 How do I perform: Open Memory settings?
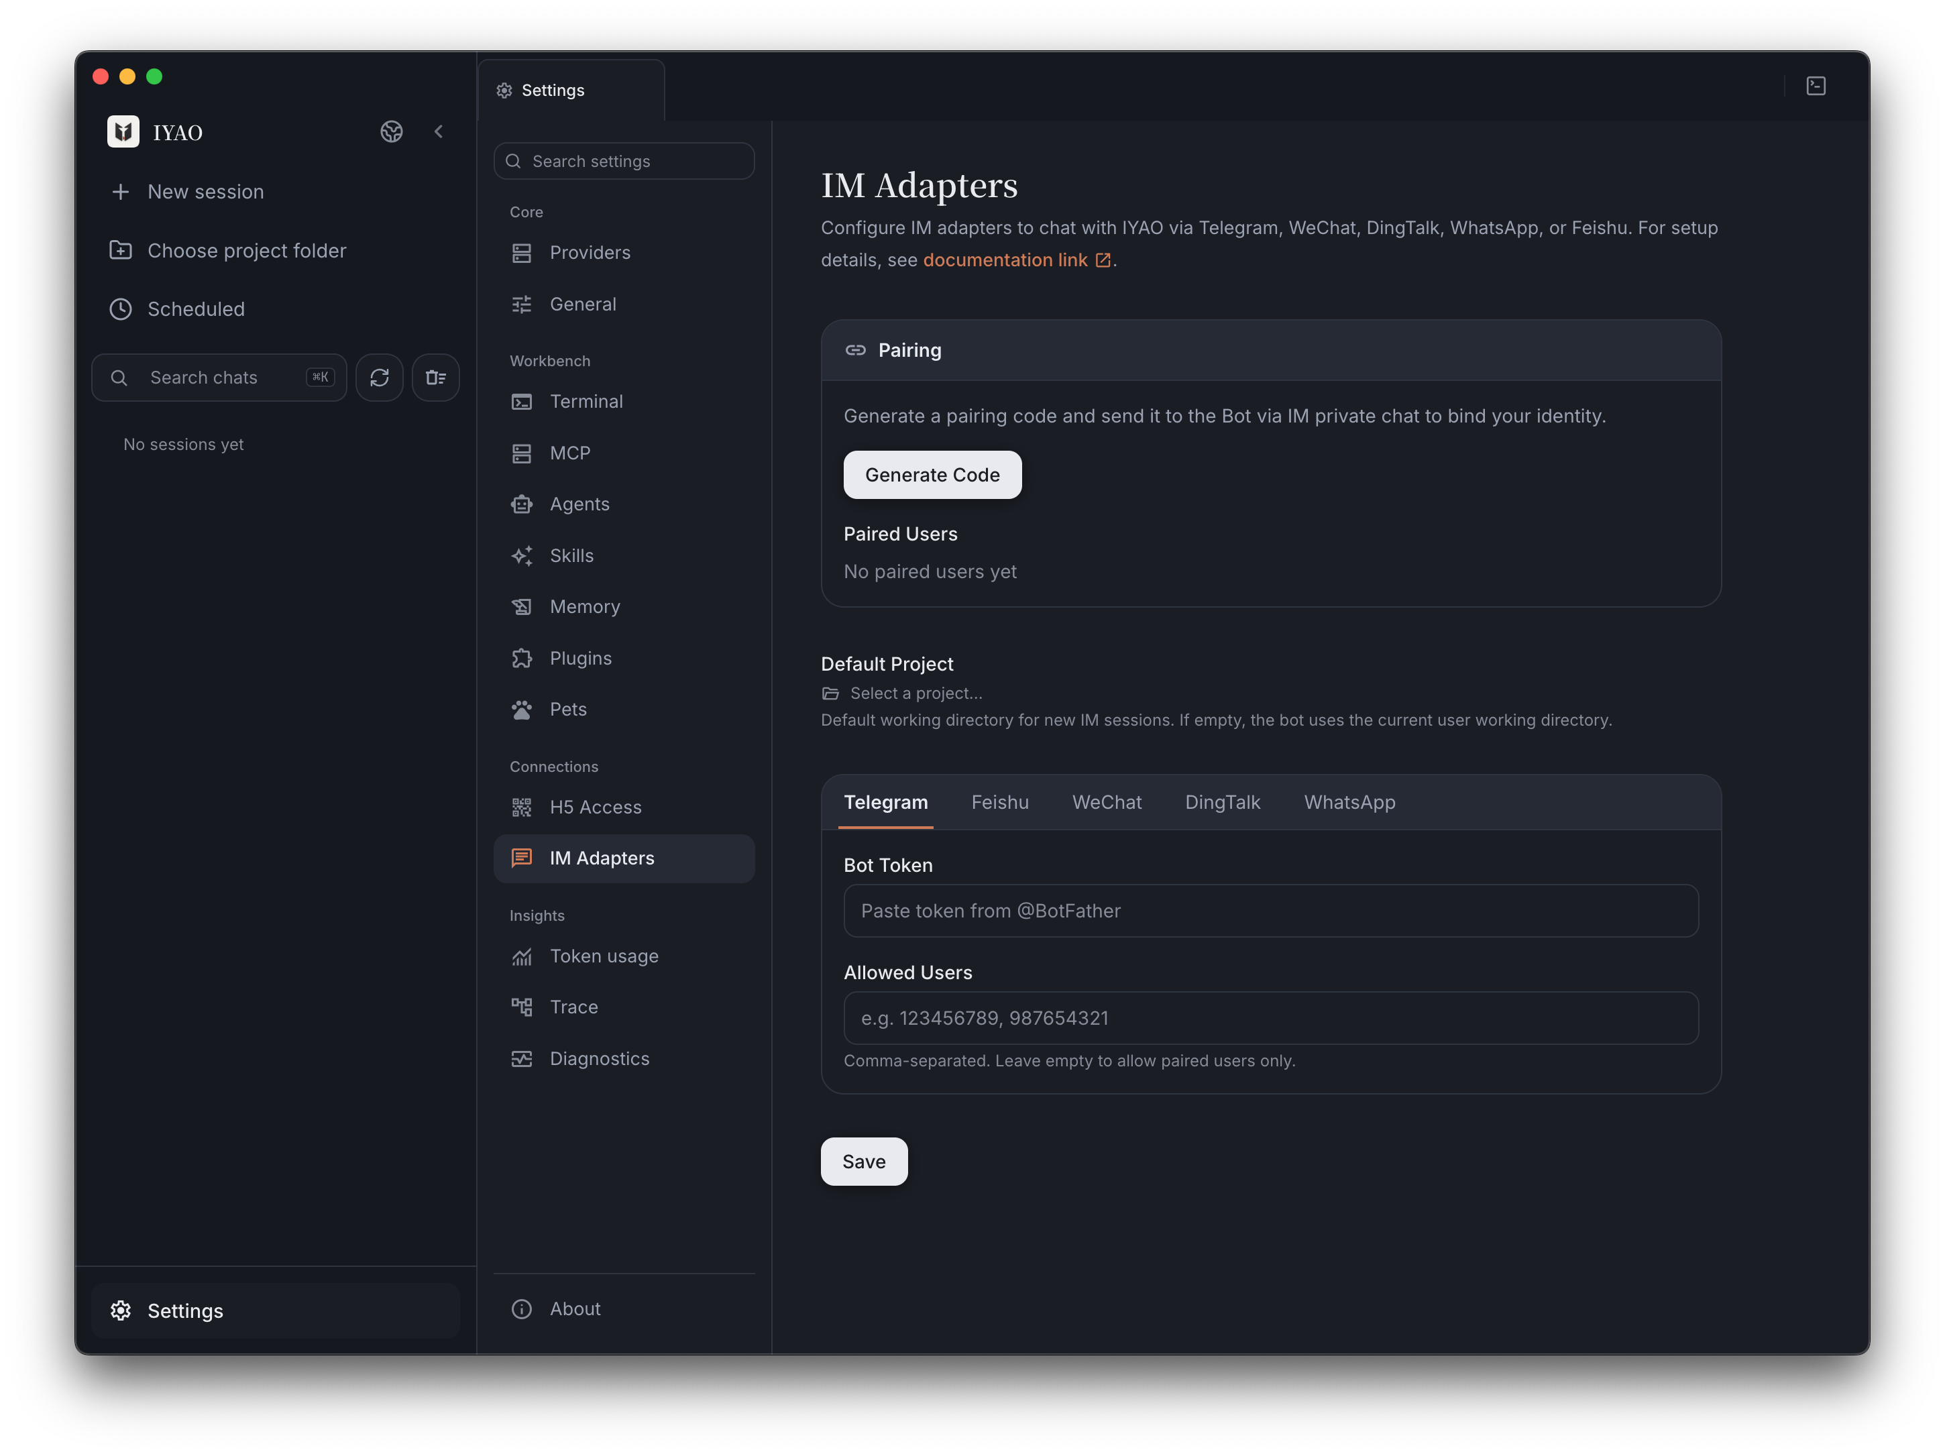click(624, 608)
